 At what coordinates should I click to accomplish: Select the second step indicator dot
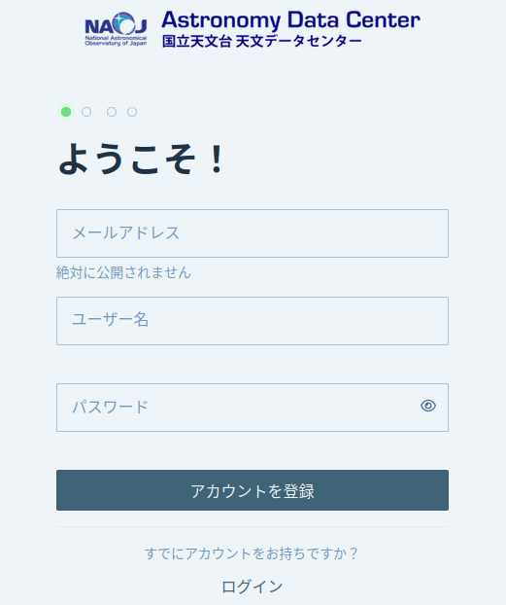[x=86, y=112]
